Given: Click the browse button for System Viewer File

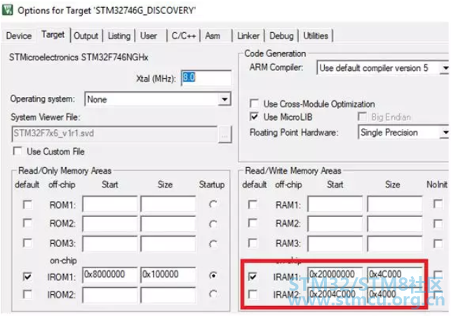Looking at the screenshot, I should [x=225, y=134].
